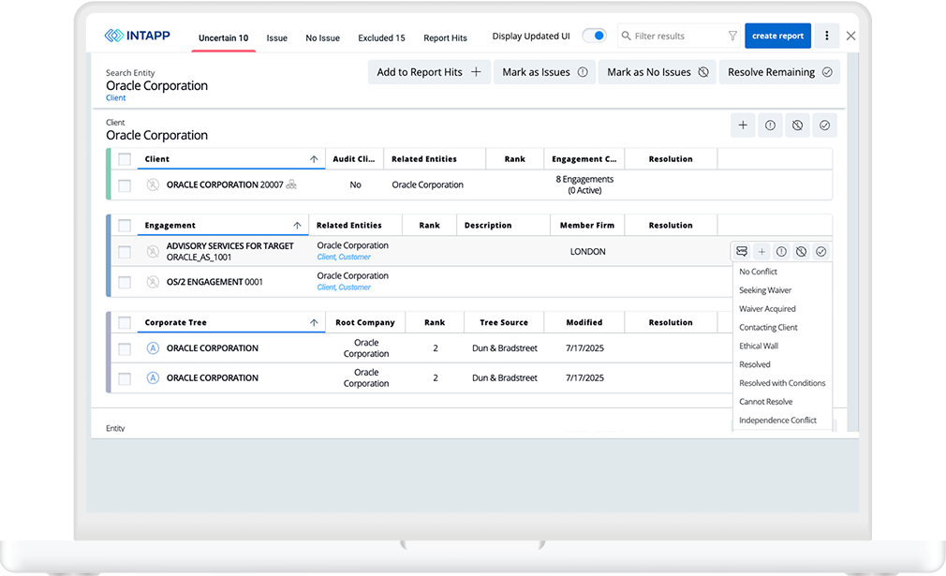
Task: Click the hierarchy icon beside ORACLE CORPORATION 20007
Action: click(291, 185)
